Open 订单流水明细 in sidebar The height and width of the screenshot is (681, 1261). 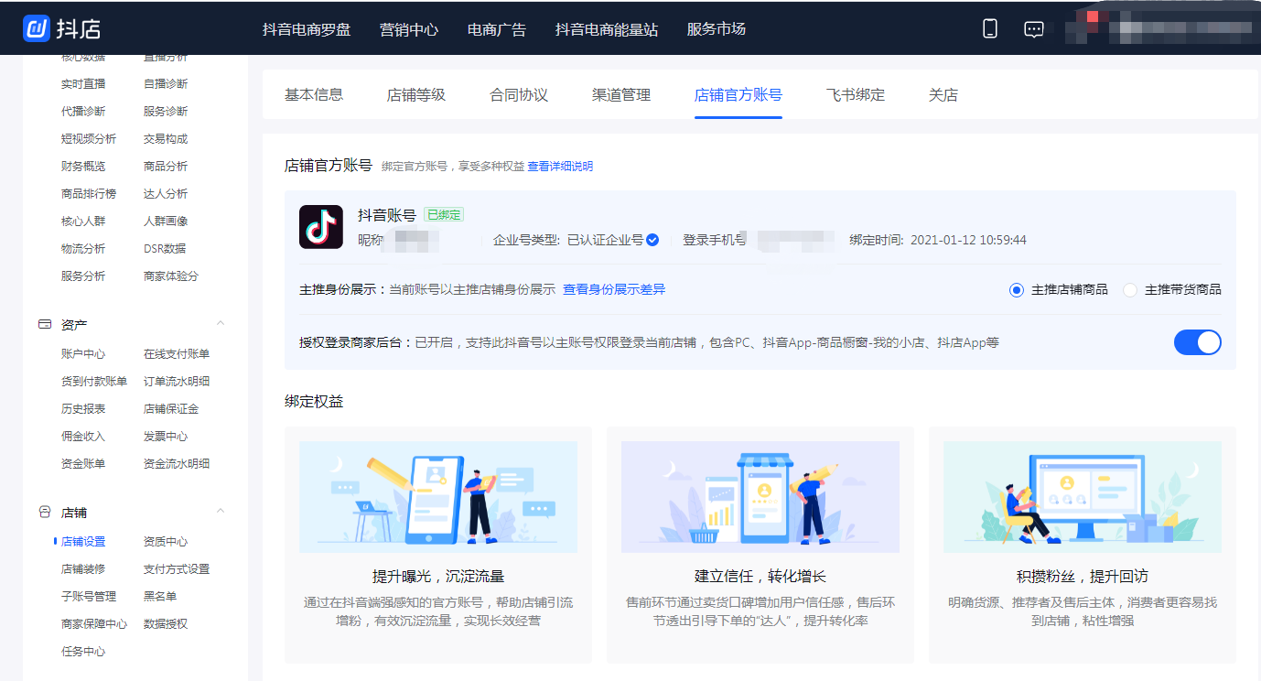pyautogui.click(x=177, y=381)
